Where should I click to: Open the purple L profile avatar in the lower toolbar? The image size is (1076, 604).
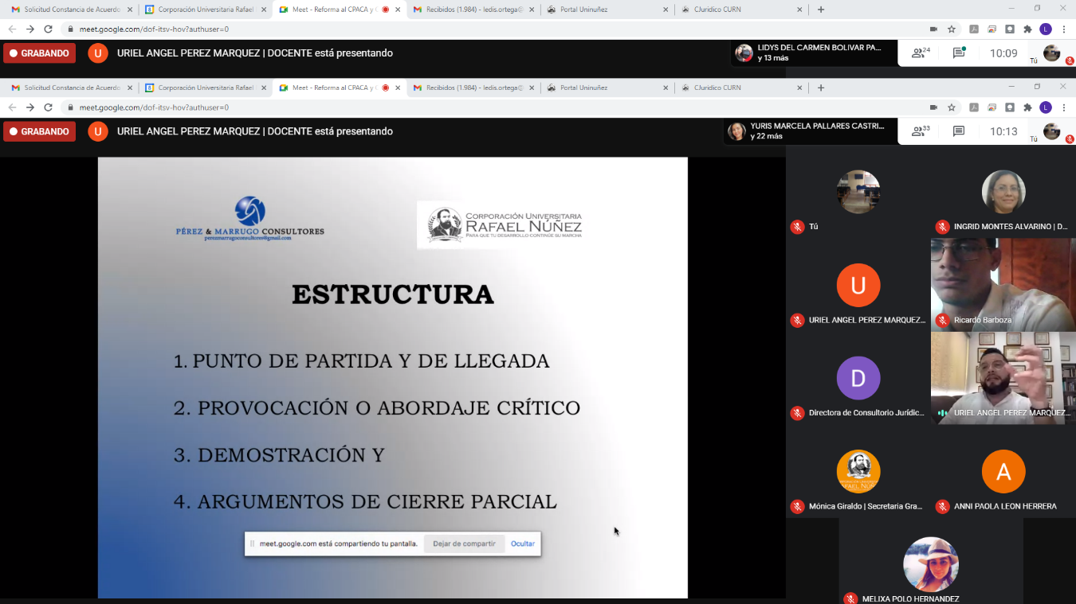point(1046,107)
